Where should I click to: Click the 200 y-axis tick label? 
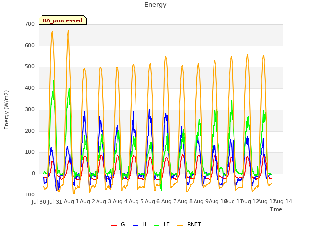point(30,131)
